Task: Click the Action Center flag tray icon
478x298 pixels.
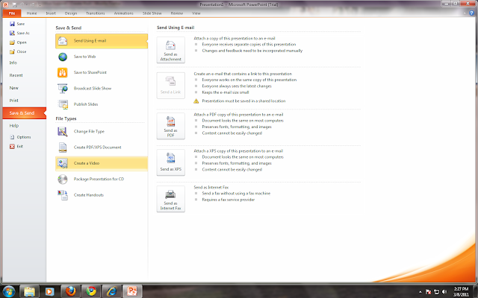Action: [428, 291]
